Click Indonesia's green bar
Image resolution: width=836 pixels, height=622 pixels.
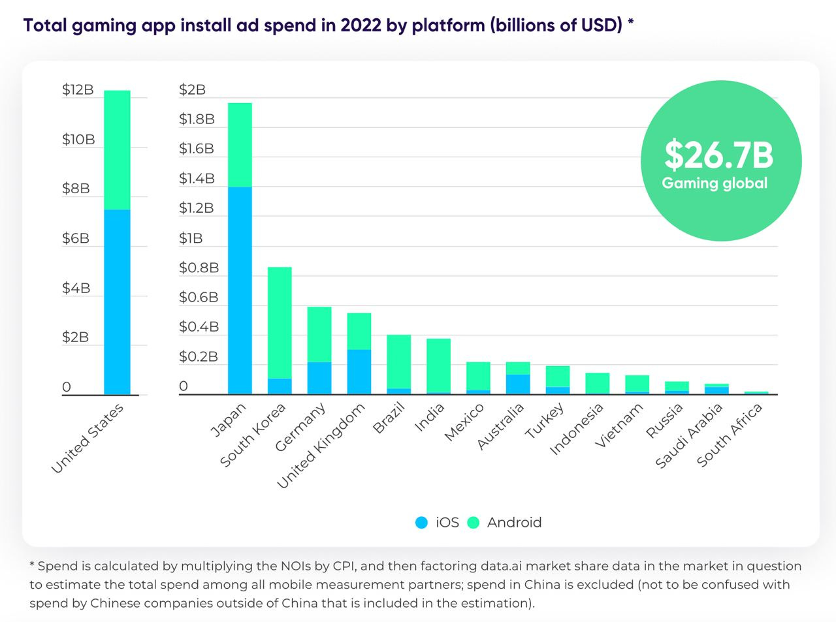(x=598, y=383)
